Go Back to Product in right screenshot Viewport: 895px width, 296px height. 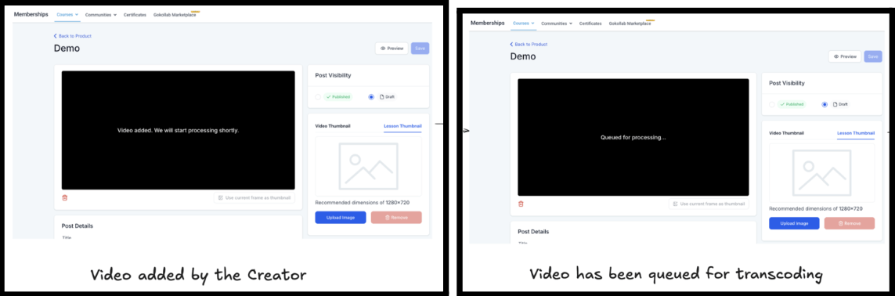point(529,44)
